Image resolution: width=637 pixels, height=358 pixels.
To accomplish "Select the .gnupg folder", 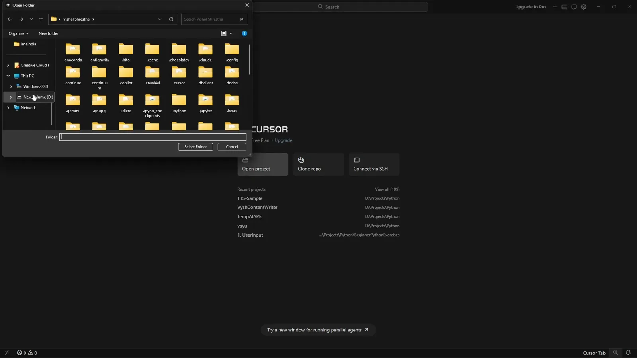I will (99, 103).
